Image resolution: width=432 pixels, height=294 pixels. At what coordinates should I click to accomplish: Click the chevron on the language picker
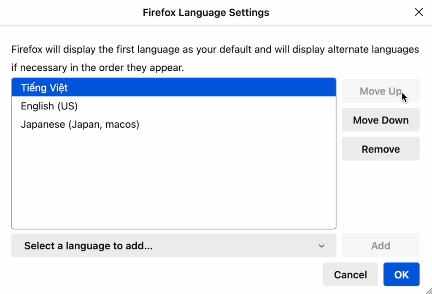point(321,246)
